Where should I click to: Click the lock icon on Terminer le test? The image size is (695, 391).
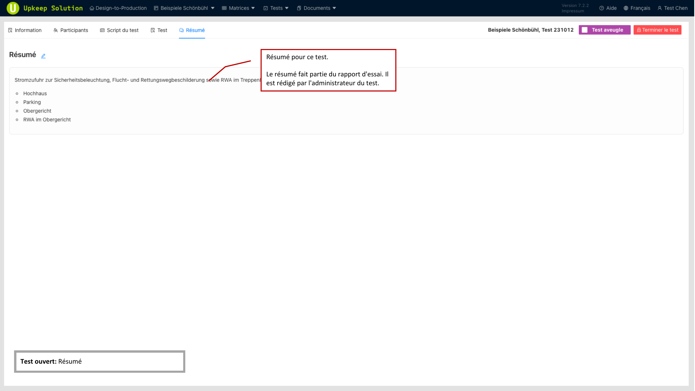coord(639,30)
